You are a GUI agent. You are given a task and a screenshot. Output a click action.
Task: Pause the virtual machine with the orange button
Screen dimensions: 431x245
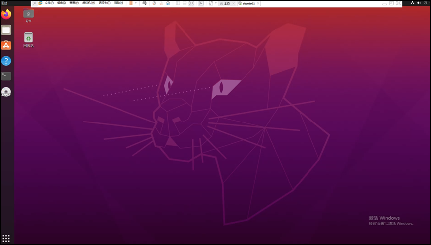tap(131, 3)
